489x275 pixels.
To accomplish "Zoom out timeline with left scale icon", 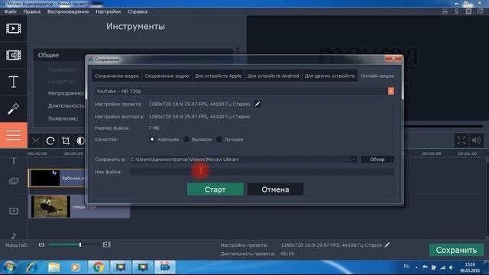I will 41,244.
